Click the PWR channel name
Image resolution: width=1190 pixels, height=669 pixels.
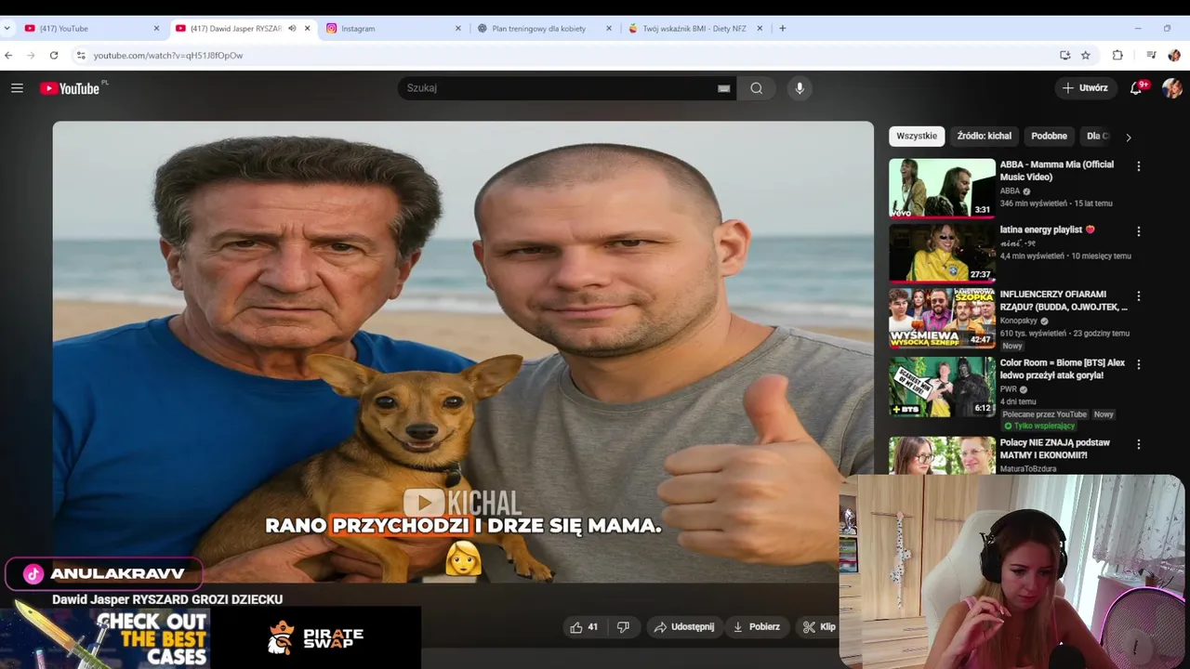1009,389
